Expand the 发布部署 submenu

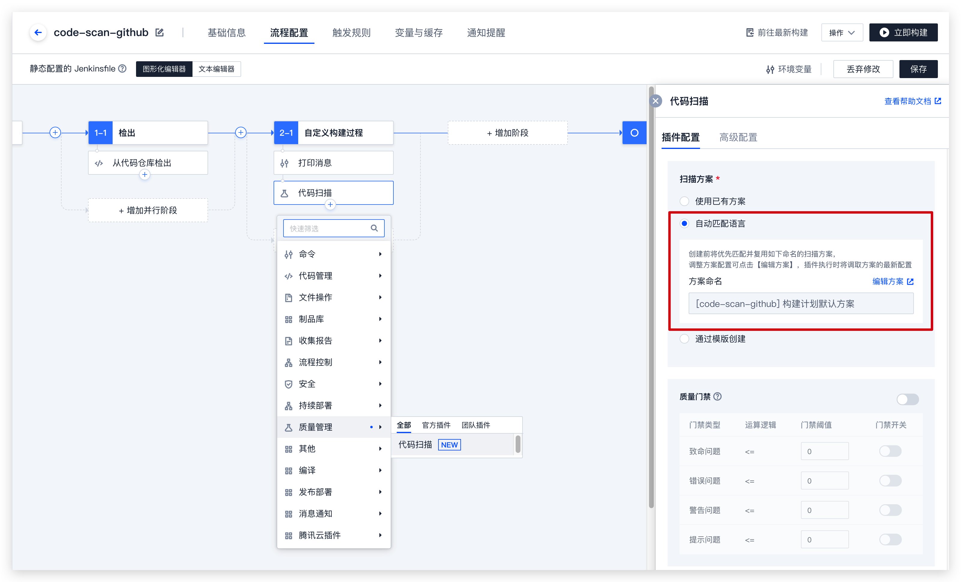pos(380,492)
